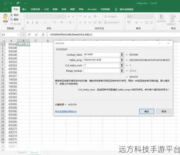The height and width of the screenshot is (155, 180).
Task: Open the 视图 (View) ribbon tab
Action: click(x=72, y=9)
